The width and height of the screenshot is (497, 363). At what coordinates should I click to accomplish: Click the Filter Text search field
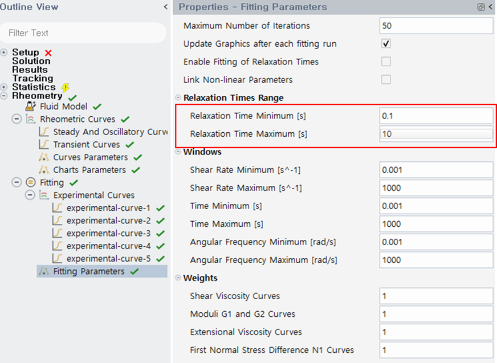tap(83, 33)
